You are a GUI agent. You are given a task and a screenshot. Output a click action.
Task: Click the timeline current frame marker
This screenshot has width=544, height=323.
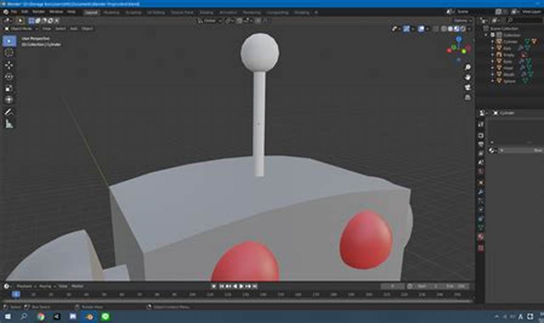(x=16, y=294)
